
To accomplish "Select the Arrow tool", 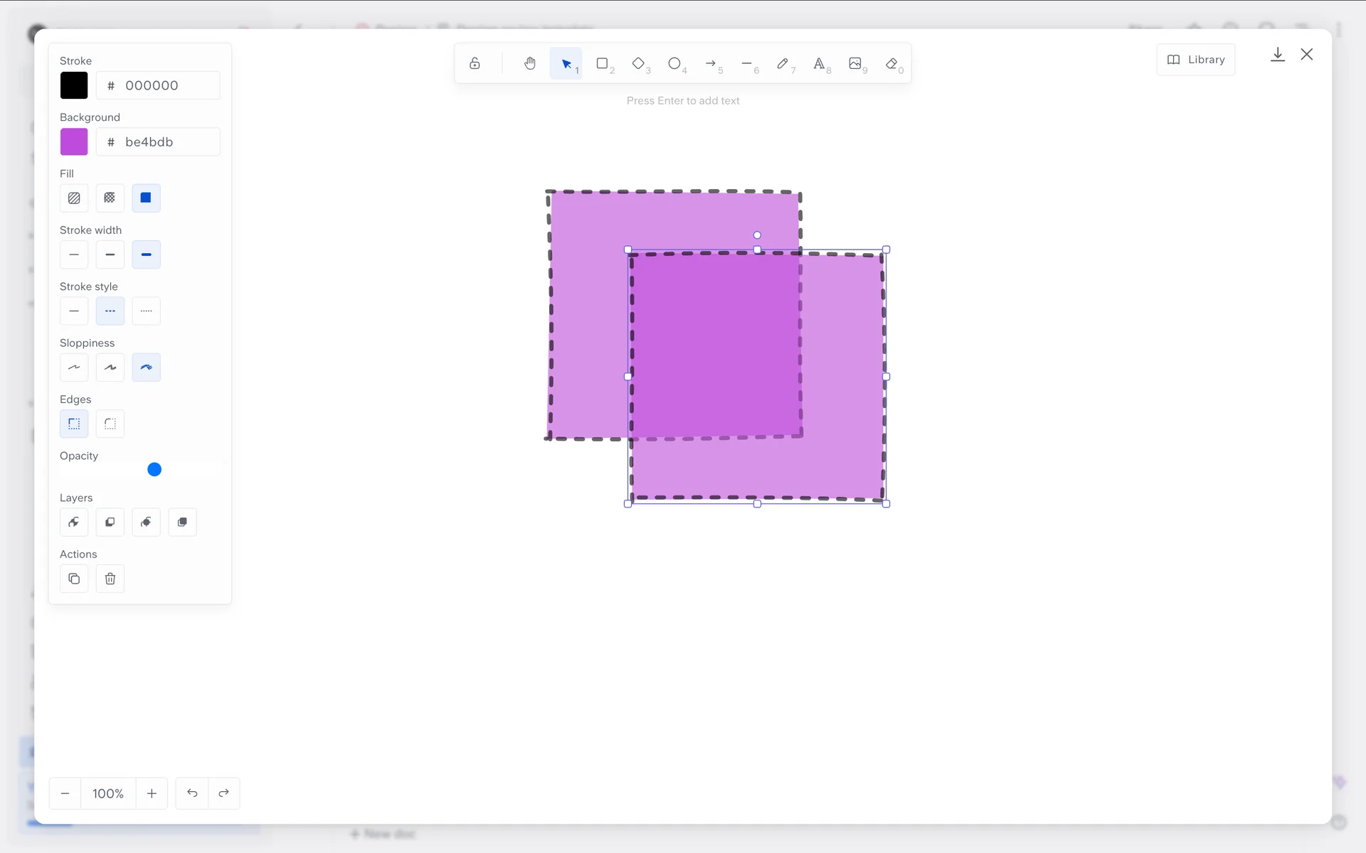I will pos(711,64).
